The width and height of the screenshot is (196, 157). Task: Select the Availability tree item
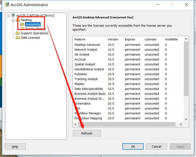[33, 24]
